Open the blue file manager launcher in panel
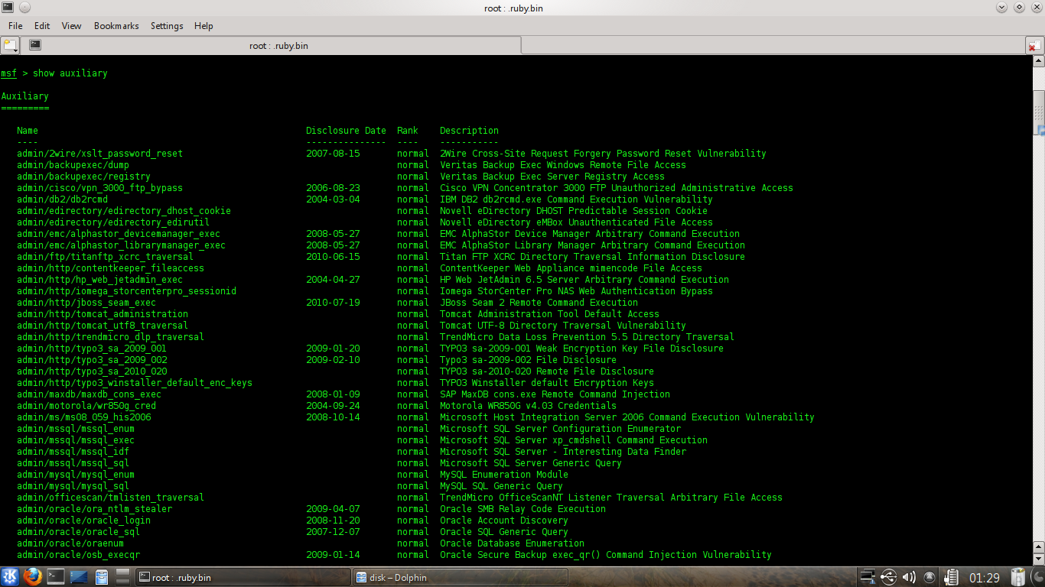This screenshot has width=1045, height=587. point(101,577)
